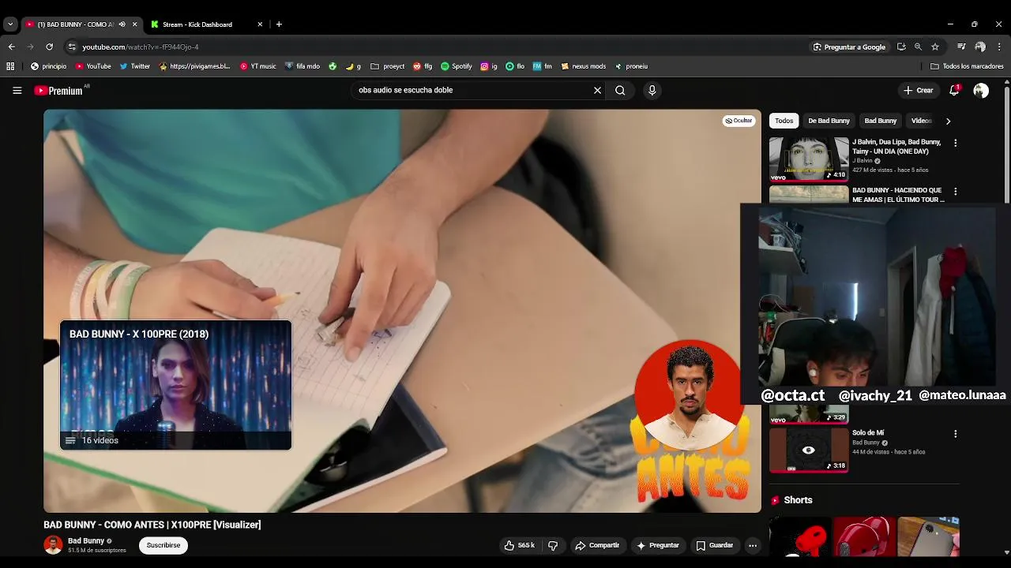Open the Twitter bookmark
This screenshot has height=568, width=1011.
click(x=135, y=66)
